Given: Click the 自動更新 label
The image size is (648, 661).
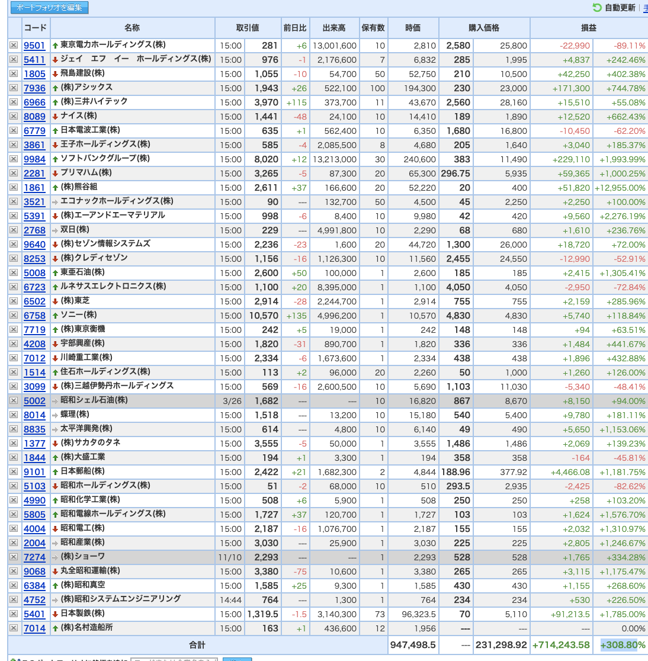Looking at the screenshot, I should coord(620,8).
